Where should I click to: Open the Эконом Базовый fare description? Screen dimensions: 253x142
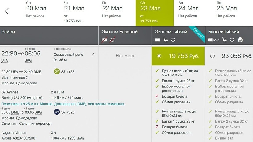click(x=120, y=32)
